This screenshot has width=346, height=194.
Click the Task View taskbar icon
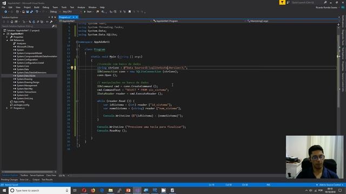(x=75, y=190)
